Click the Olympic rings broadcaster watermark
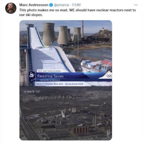 [x=38, y=92]
